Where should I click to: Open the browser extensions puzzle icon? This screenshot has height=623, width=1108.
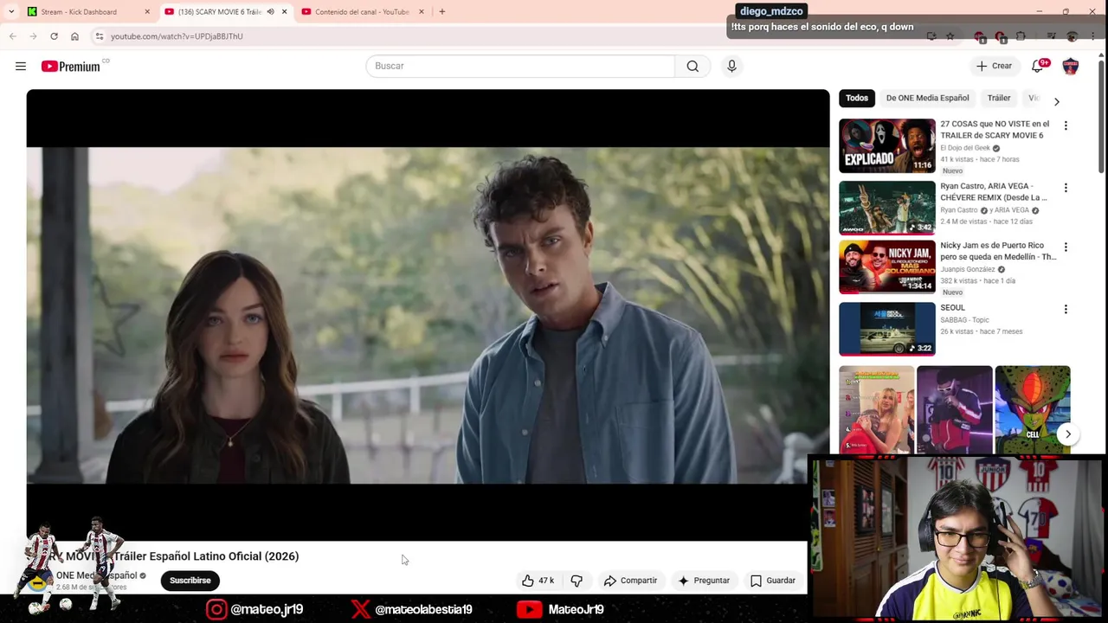(x=1021, y=36)
